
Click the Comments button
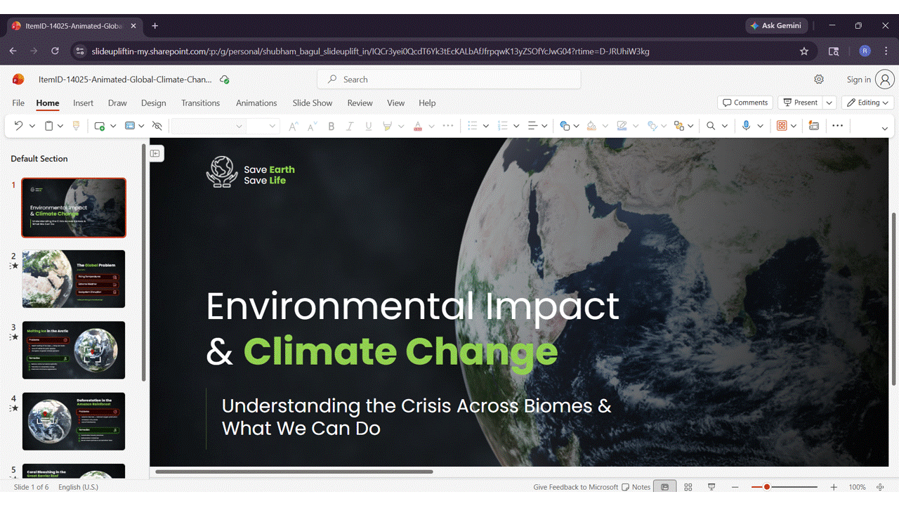[745, 103]
